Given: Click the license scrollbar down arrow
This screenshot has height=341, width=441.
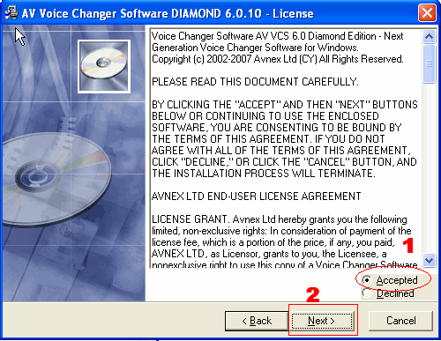Looking at the screenshot, I should tap(430, 260).
